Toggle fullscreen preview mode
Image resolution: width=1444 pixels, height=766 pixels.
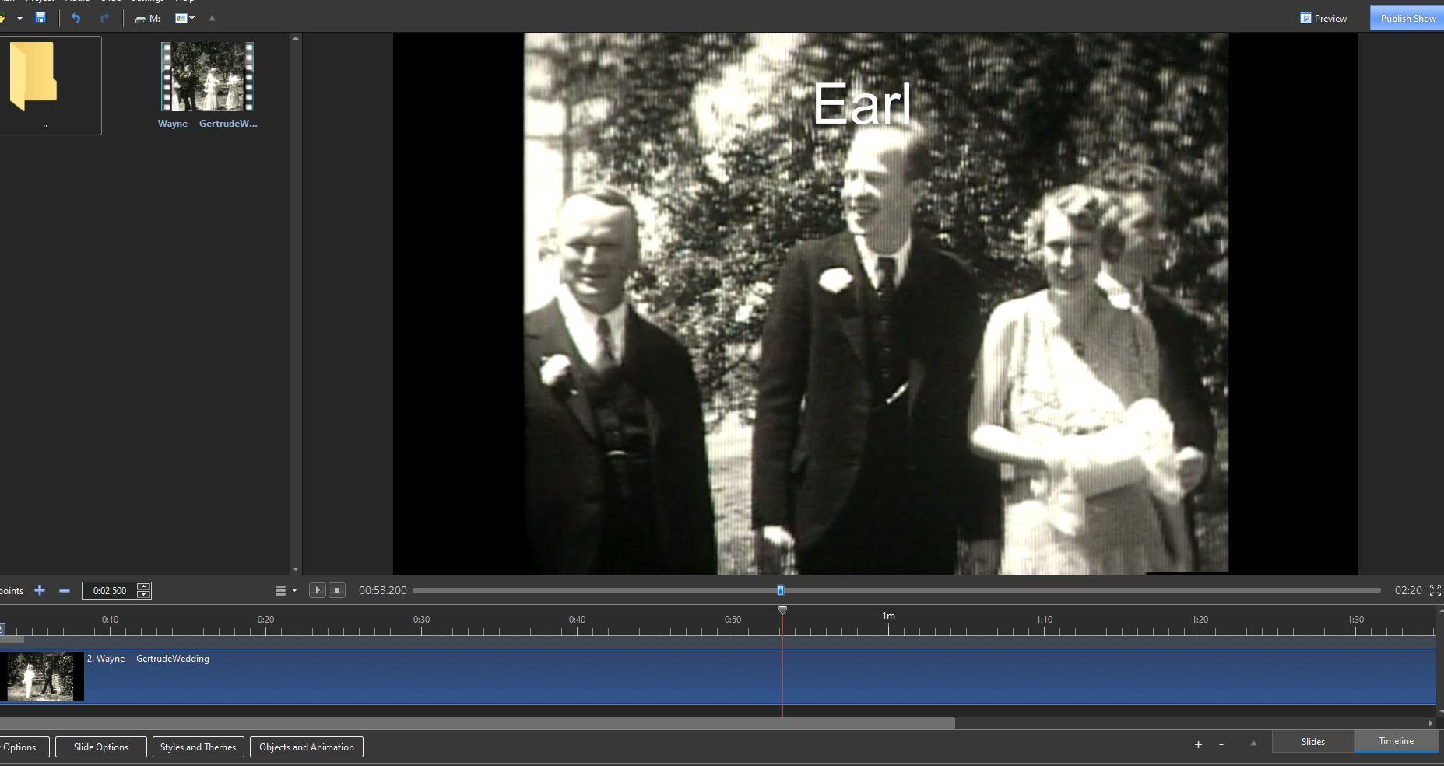[x=1435, y=590]
